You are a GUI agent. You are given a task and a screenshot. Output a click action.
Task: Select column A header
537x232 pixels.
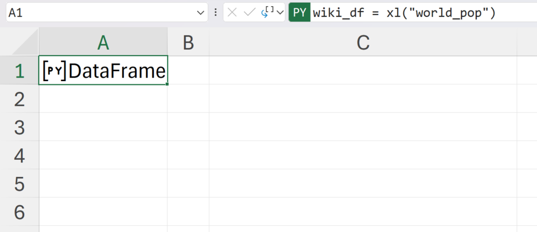[x=103, y=43]
